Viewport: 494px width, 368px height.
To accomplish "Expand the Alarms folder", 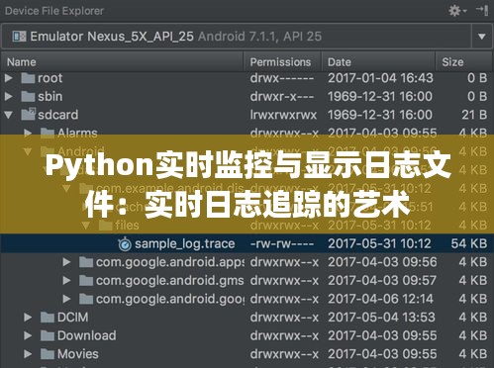I will coord(28,133).
